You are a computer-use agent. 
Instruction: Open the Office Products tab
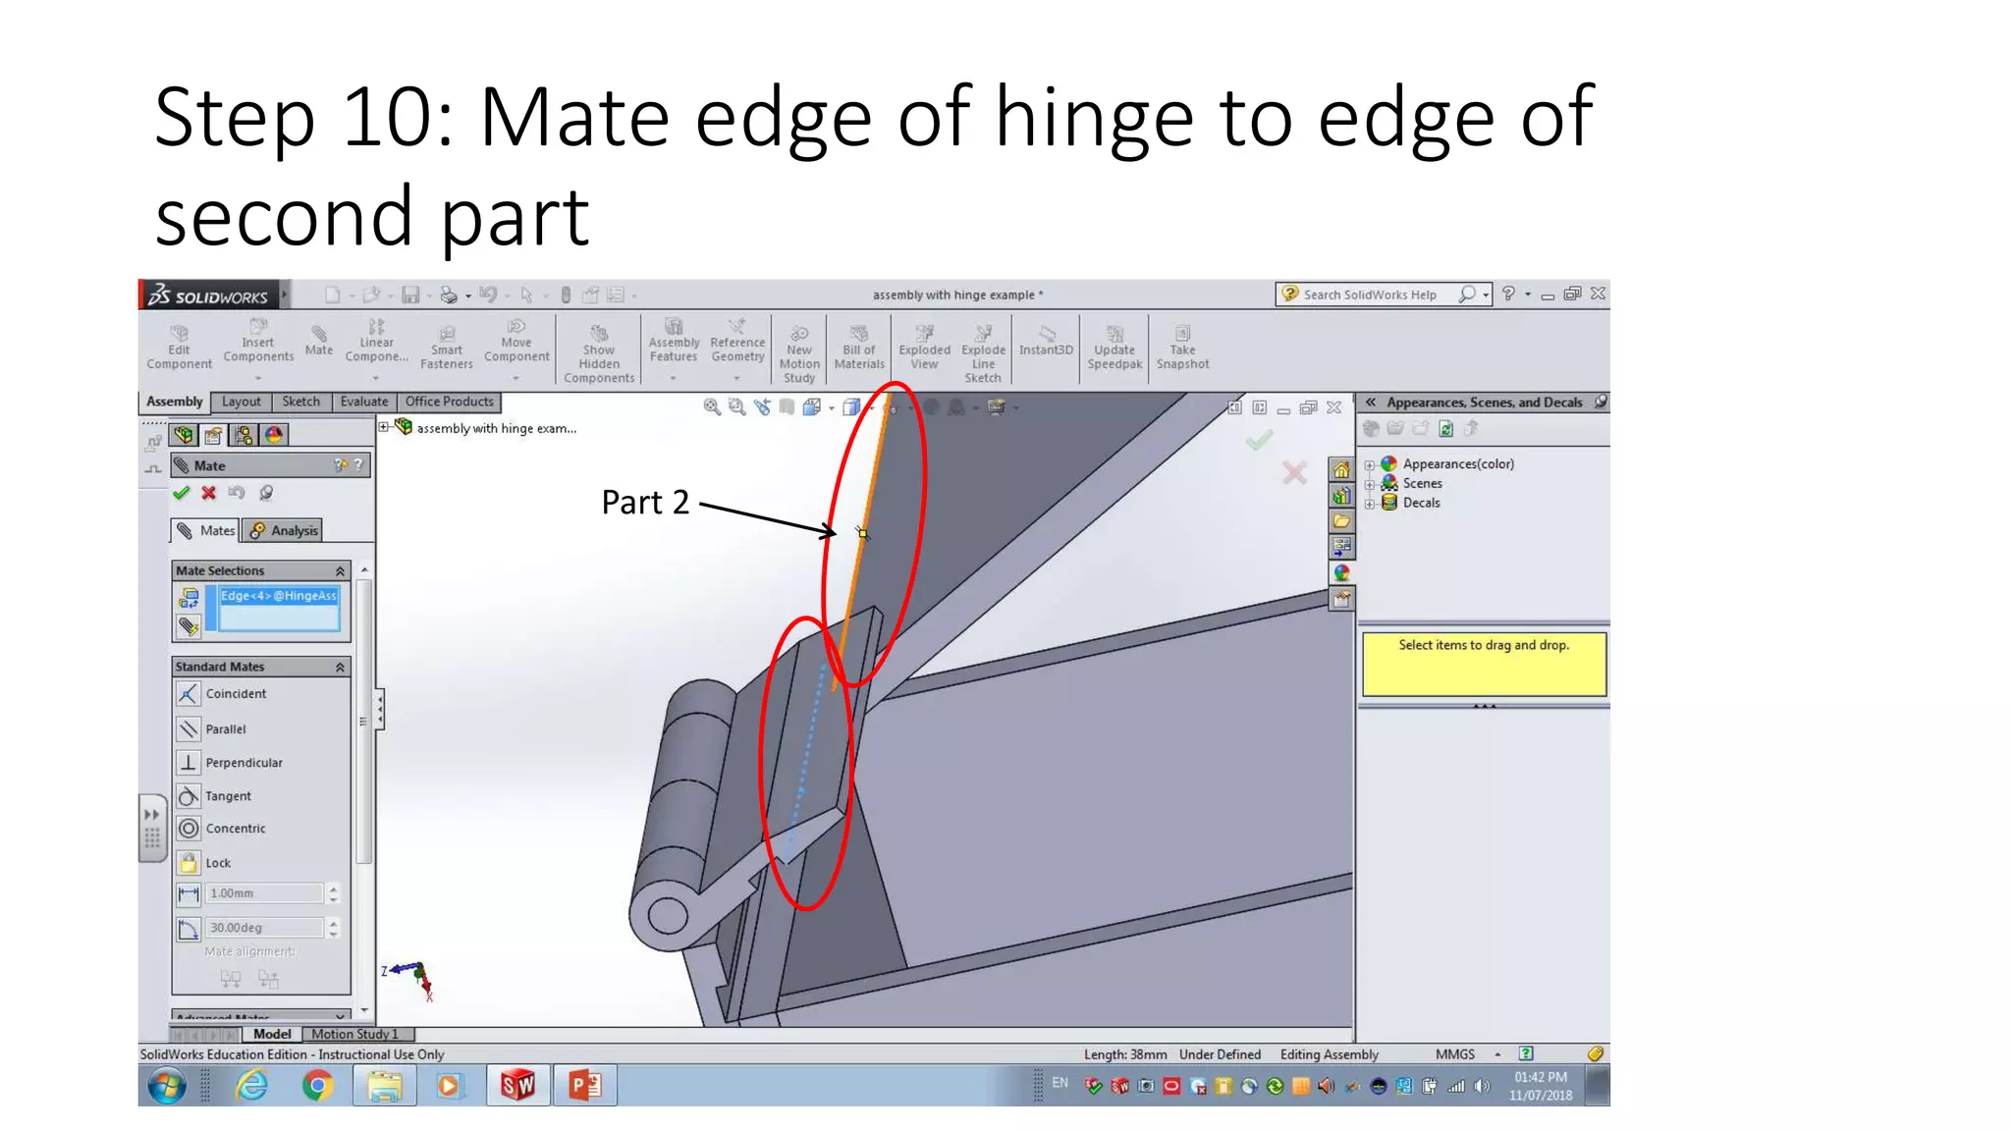coord(450,402)
